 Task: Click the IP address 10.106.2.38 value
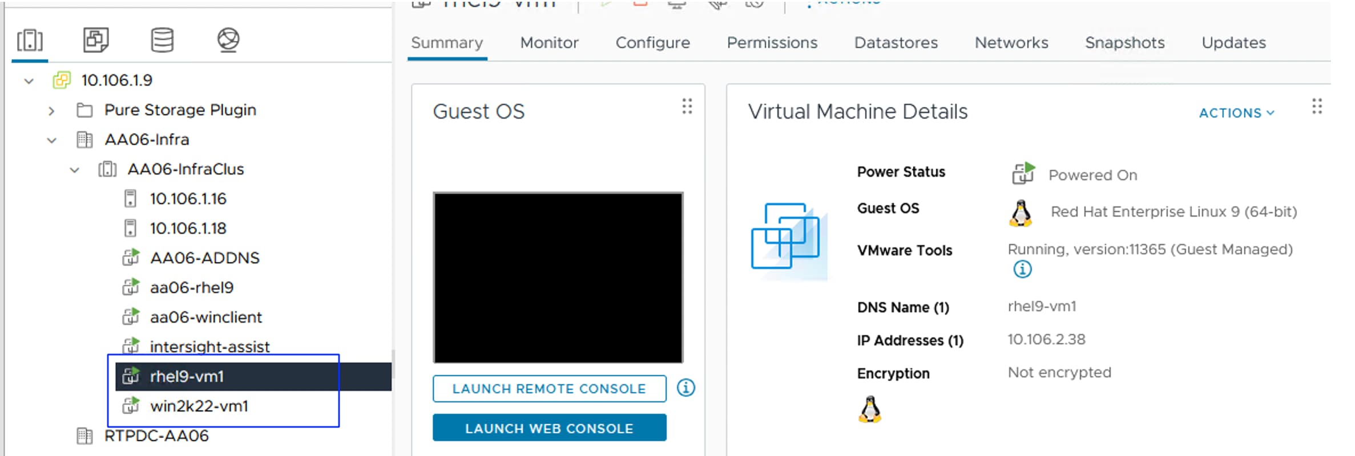[1046, 340]
